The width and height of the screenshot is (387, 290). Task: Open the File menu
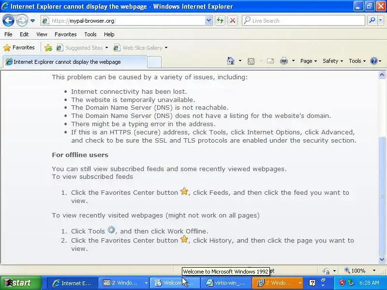point(8,34)
